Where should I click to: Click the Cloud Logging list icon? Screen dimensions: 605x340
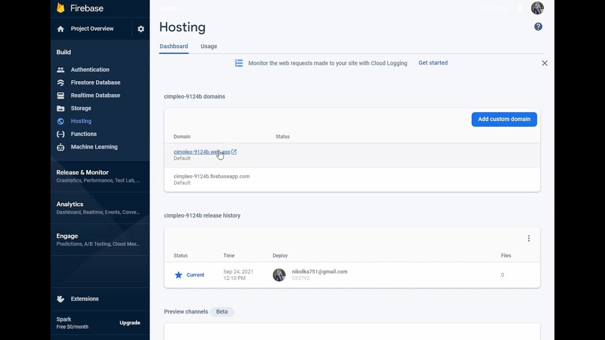239,63
